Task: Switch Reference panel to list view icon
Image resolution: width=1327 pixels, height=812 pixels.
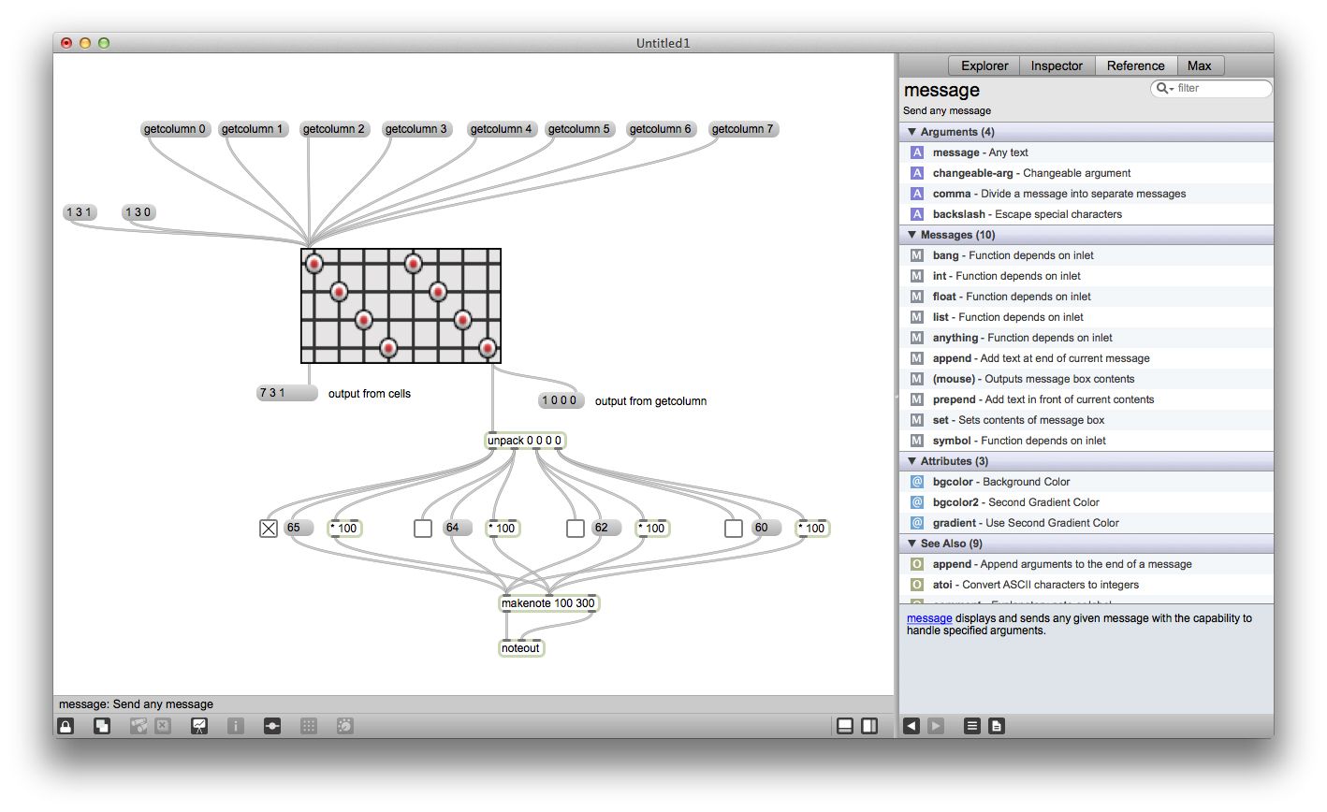Action: pyautogui.click(x=971, y=725)
